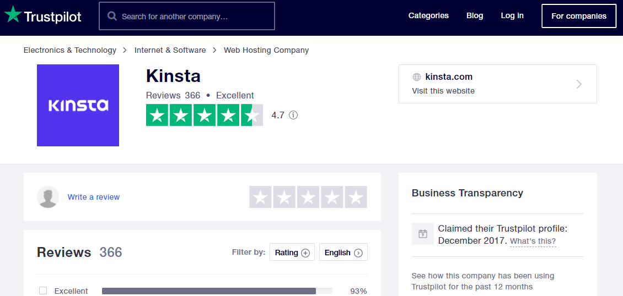This screenshot has width=623, height=296.
Task: Click the Trustpilot star logo
Action: (13, 15)
